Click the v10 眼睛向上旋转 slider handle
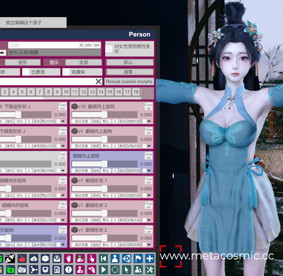Image resolution: width=283 pixels, height=276 pixels. (x=104, y=115)
